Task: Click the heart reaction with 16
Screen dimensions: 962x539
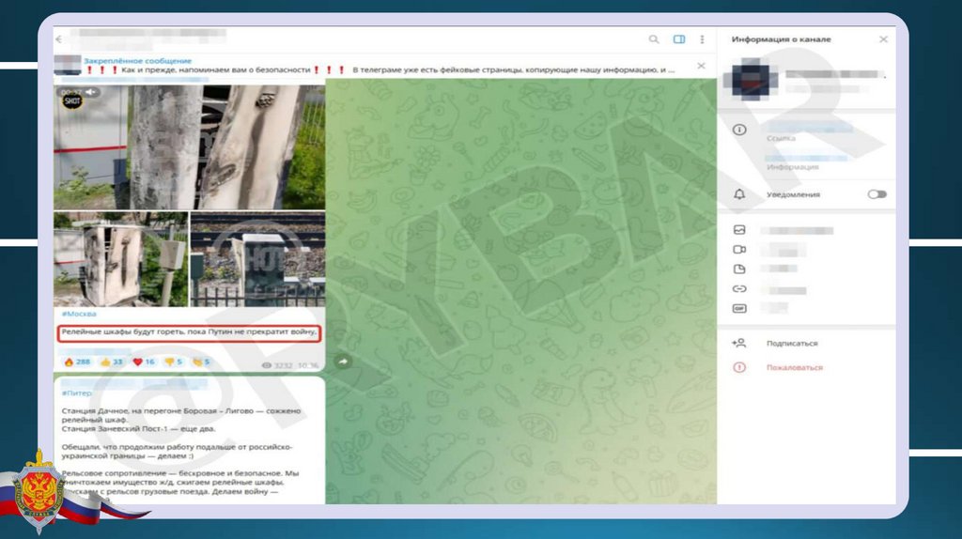Action: tap(144, 362)
